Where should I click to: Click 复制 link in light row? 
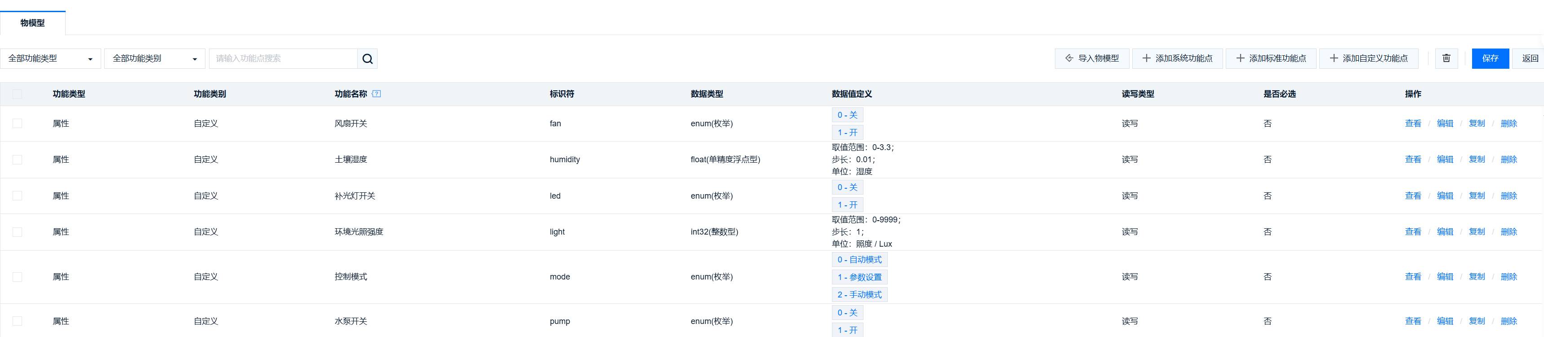[1476, 232]
